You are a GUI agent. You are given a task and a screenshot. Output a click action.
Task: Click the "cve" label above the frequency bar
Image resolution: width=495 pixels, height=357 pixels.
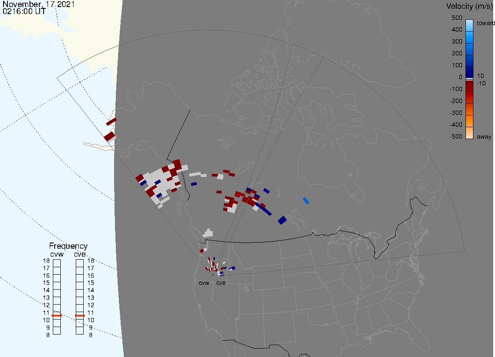point(80,254)
